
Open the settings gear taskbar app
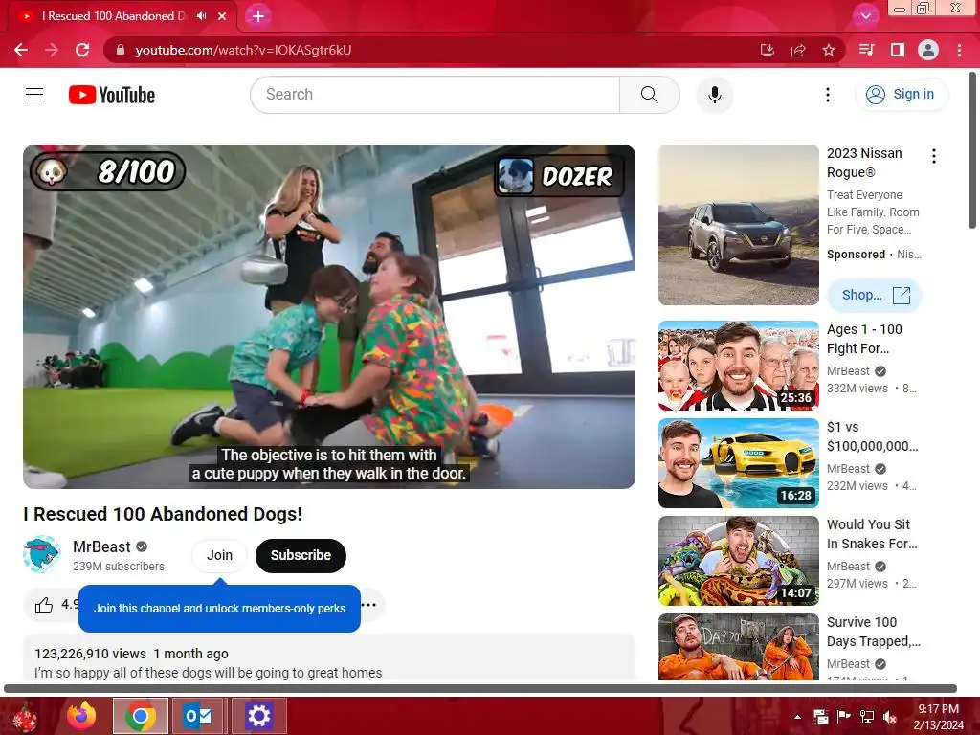[258, 716]
